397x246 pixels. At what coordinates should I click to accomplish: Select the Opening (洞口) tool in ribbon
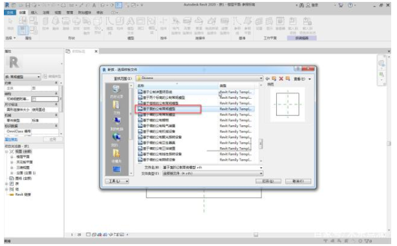141,23
